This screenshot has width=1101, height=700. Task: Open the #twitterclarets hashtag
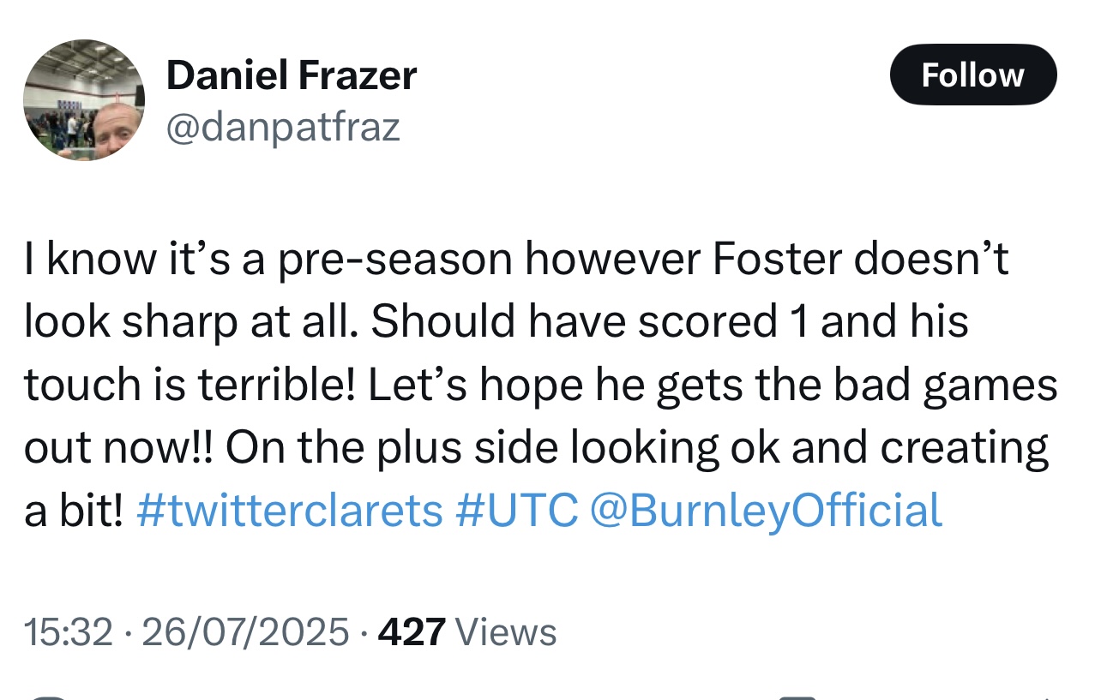289,510
